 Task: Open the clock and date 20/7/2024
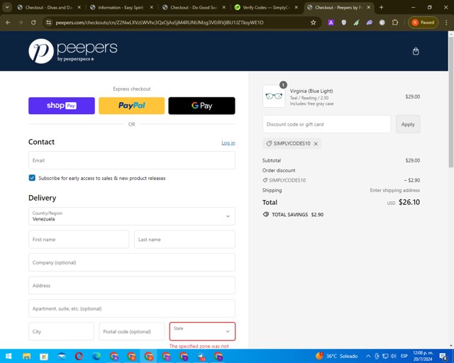tap(423, 356)
